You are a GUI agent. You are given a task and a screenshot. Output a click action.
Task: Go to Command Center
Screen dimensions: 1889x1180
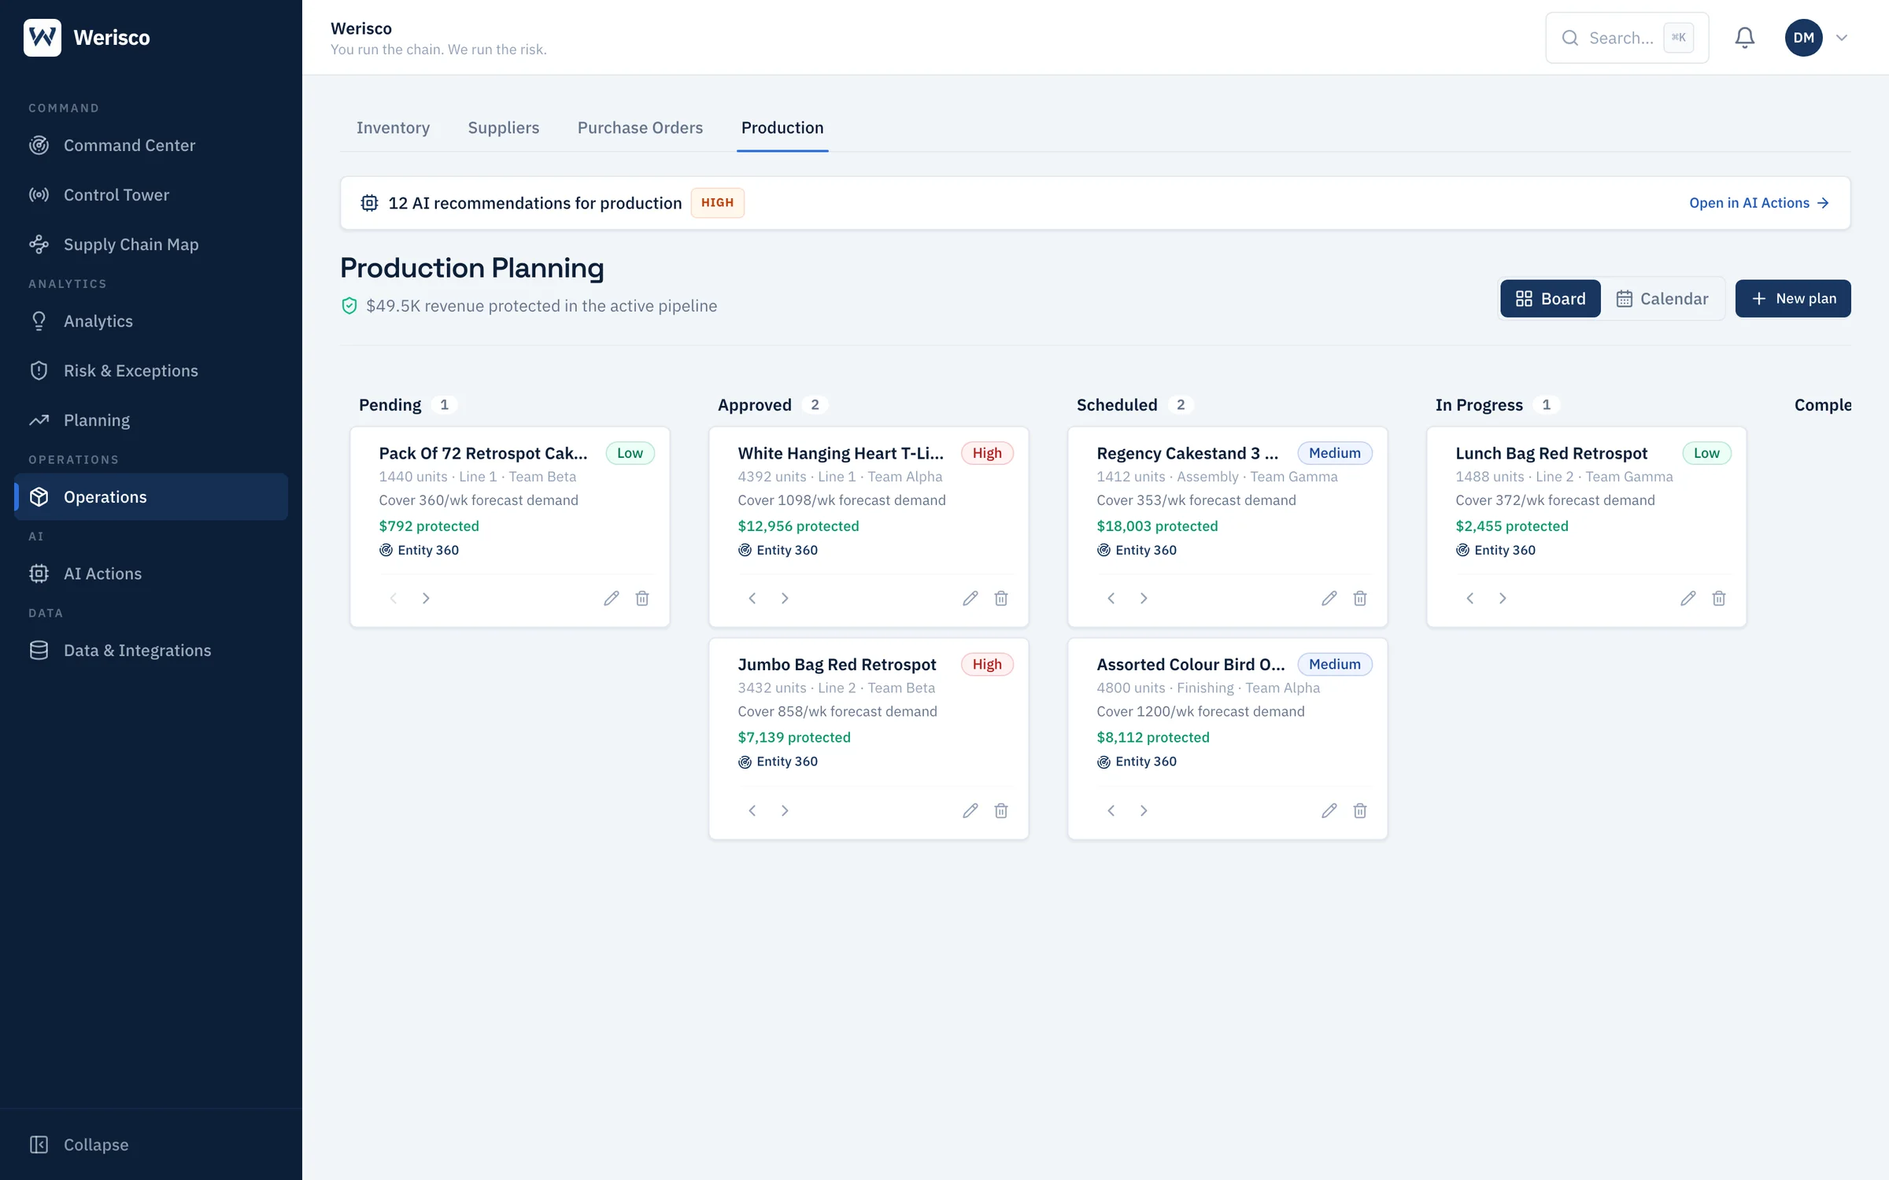pyautogui.click(x=151, y=146)
